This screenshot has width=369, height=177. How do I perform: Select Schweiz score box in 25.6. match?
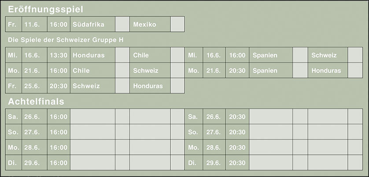click(x=122, y=86)
